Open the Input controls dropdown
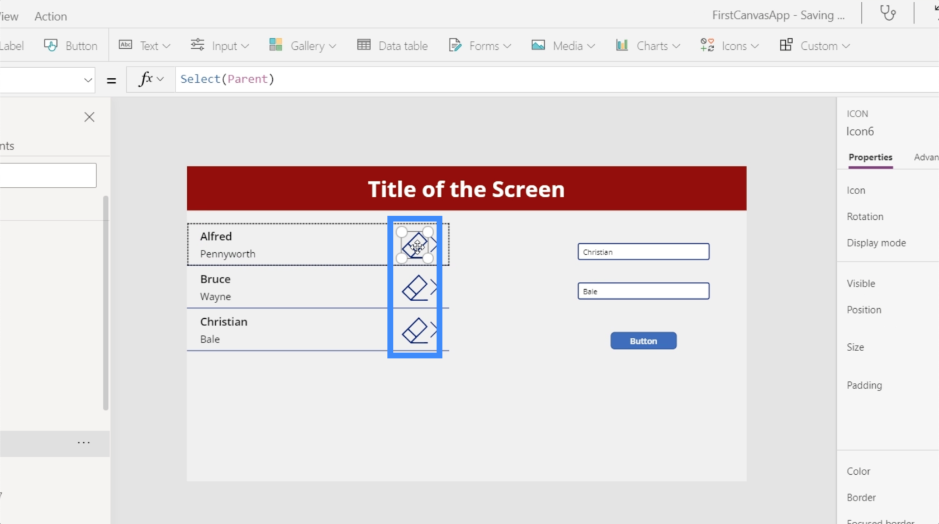 click(220, 46)
